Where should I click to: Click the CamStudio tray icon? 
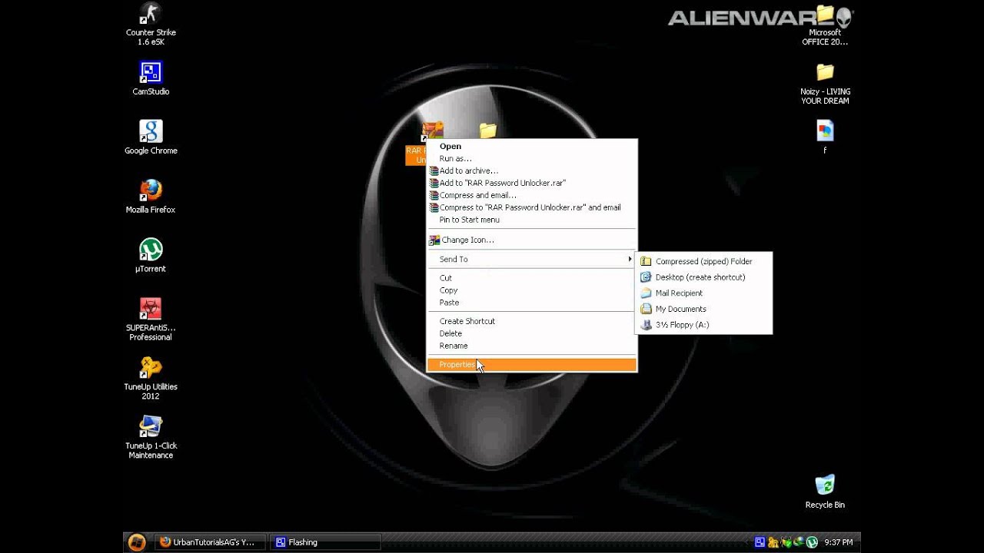760,542
